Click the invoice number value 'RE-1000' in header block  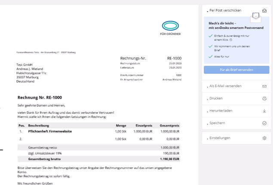tap(174, 58)
